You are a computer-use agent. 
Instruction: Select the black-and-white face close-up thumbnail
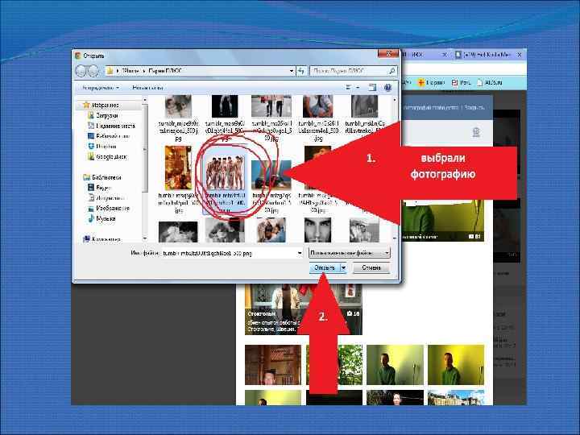coord(317,230)
